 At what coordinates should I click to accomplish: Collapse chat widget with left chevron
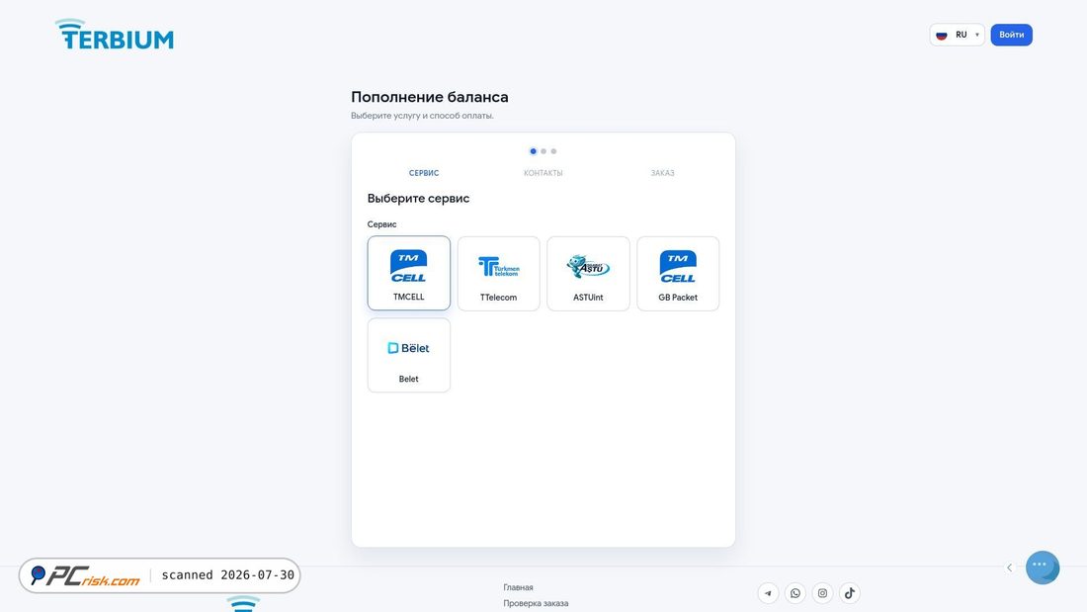(x=1009, y=568)
